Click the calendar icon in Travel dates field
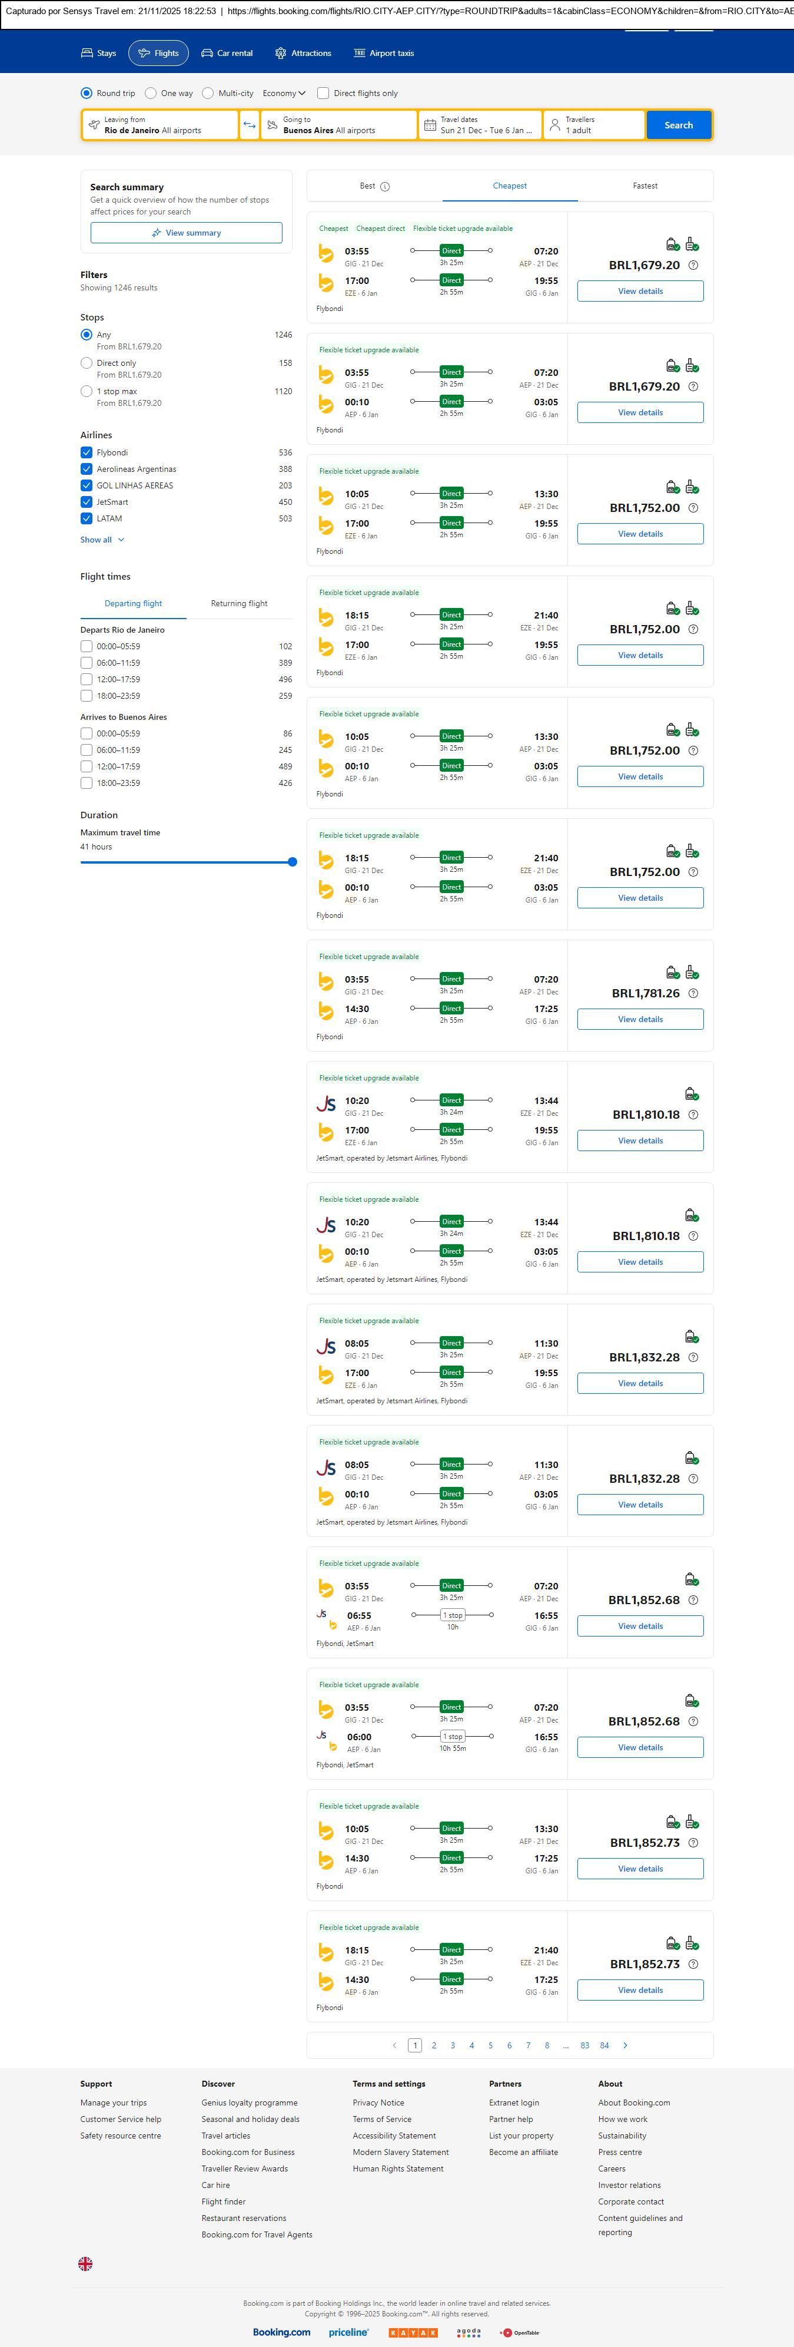 coord(430,125)
